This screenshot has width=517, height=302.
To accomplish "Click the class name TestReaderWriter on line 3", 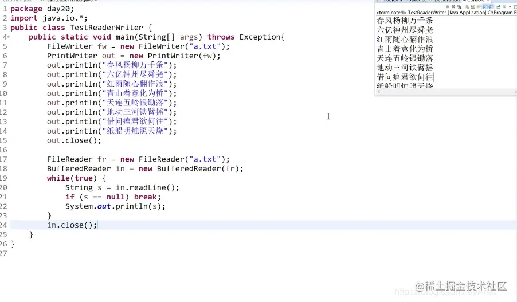I will [x=106, y=28].
